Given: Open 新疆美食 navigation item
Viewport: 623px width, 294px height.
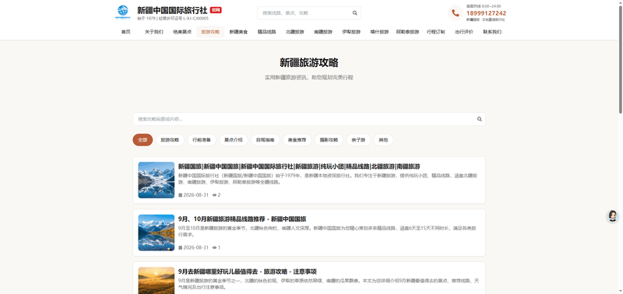Looking at the screenshot, I should coord(238,32).
